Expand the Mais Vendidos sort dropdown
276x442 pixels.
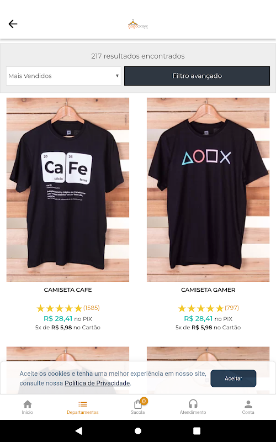pos(63,76)
